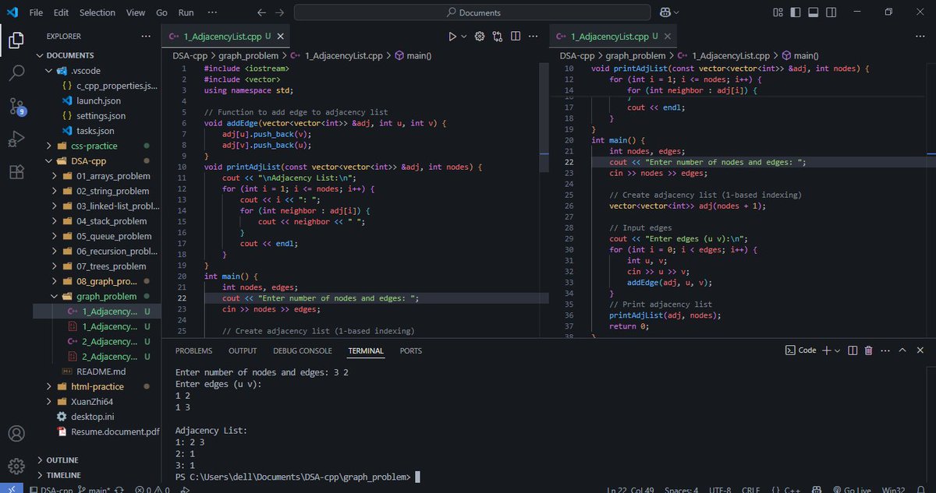Screen dimensions: 936x493
Task: Open the View menu
Action: point(136,12)
